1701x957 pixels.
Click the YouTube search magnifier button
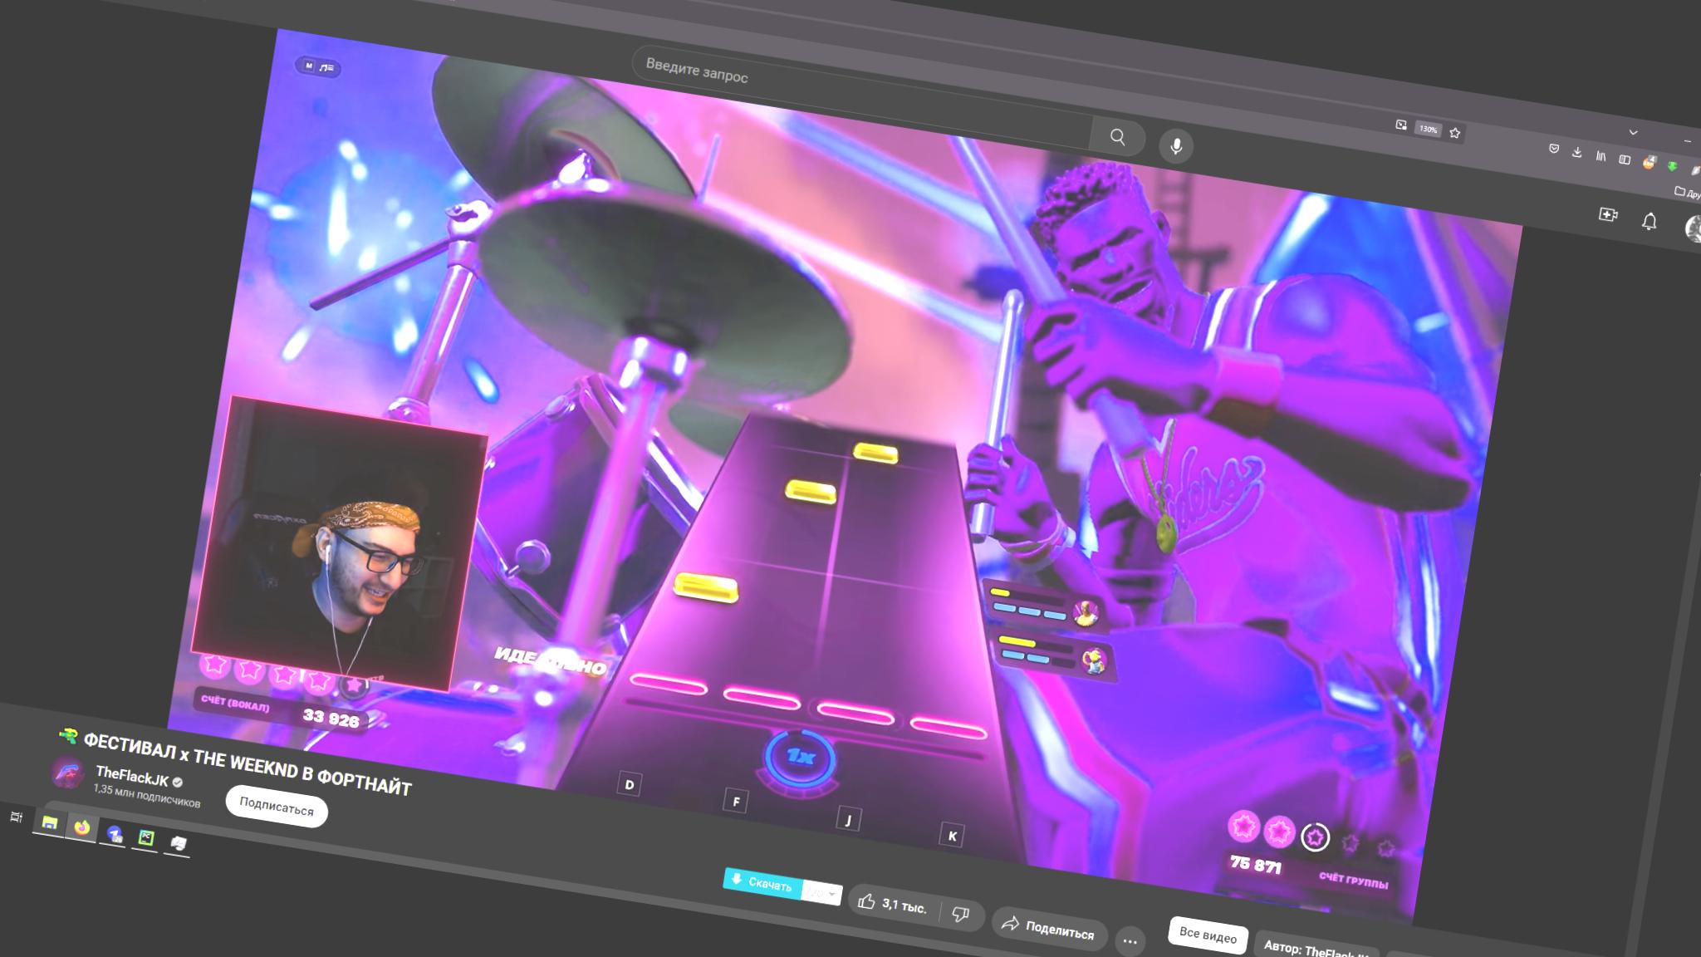1118,137
